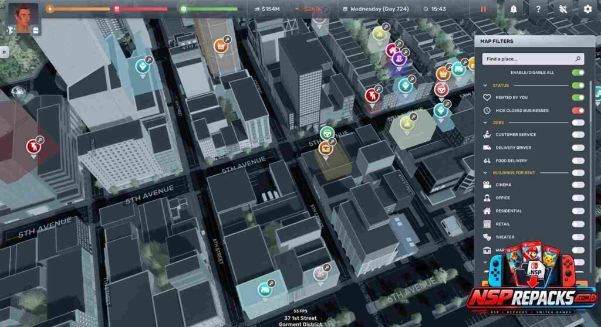Image resolution: width=601 pixels, height=327 pixels.
Task: Select the teal map pin near 37 1st Street
Action: point(265,290)
